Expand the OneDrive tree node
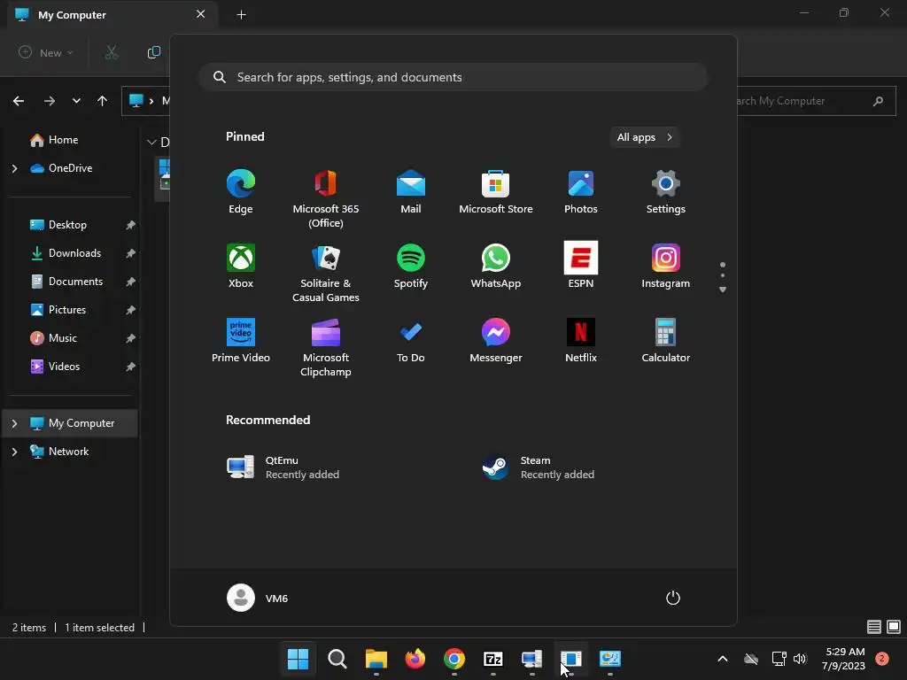 click(14, 168)
